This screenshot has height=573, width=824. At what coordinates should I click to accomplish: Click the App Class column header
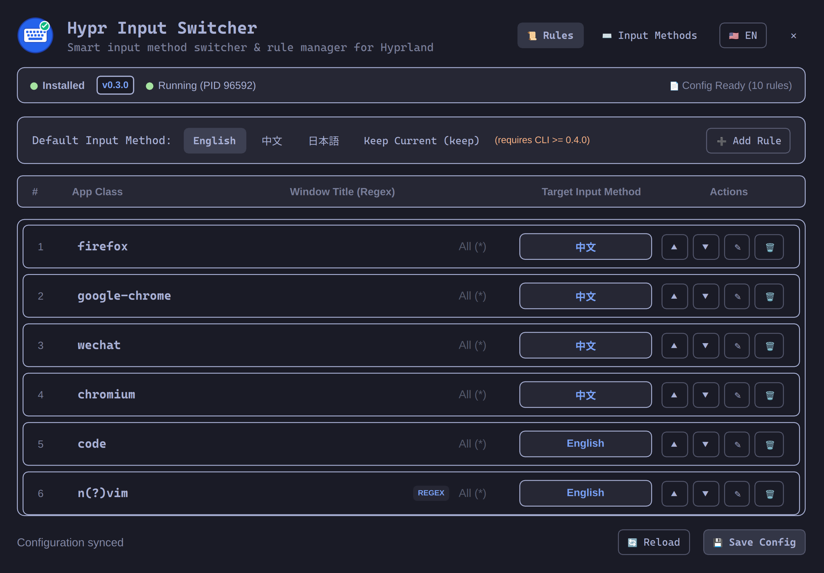coord(97,192)
